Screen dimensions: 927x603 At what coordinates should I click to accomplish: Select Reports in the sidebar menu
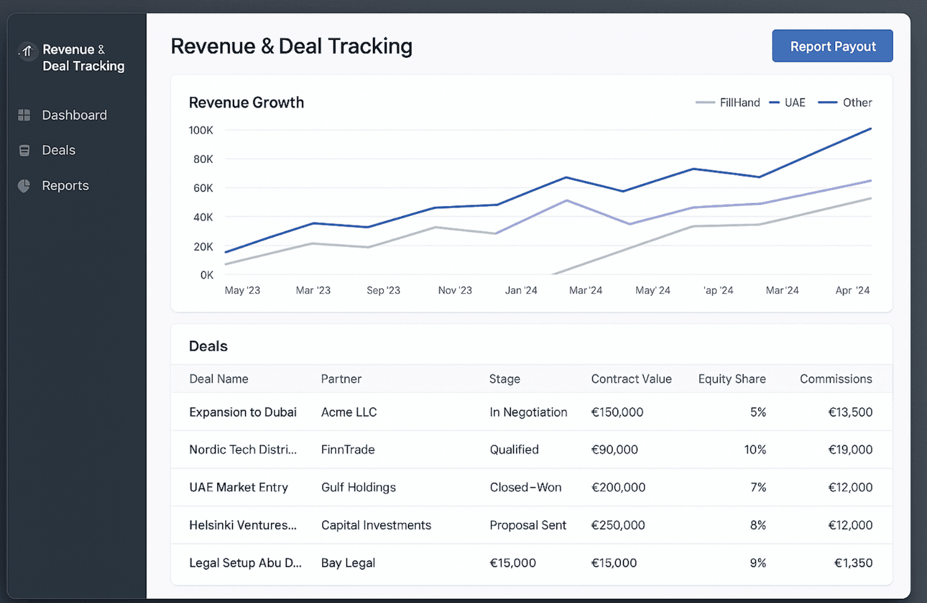pos(65,186)
